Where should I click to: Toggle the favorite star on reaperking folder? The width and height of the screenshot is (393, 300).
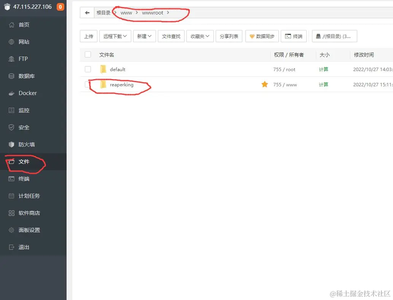click(x=265, y=84)
